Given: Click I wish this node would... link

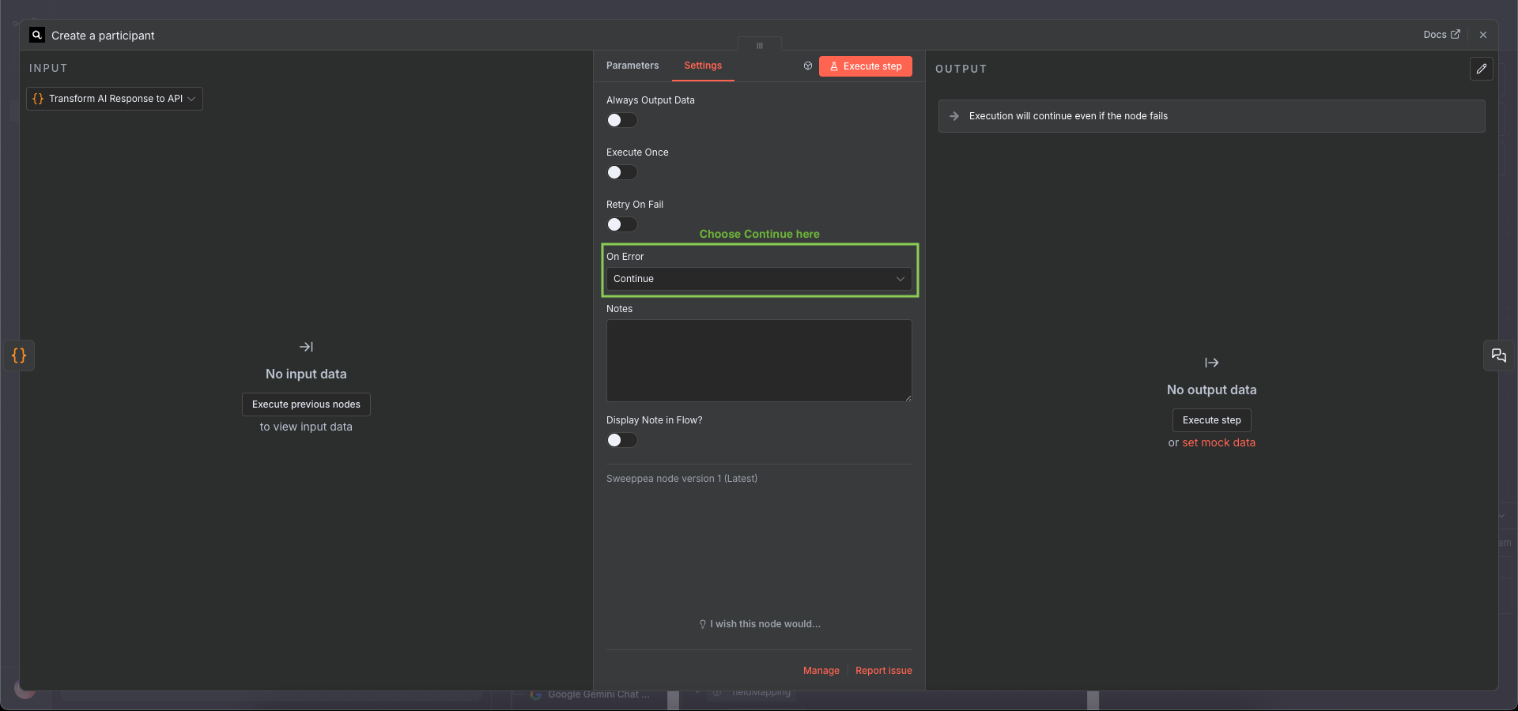Looking at the screenshot, I should [x=760, y=624].
